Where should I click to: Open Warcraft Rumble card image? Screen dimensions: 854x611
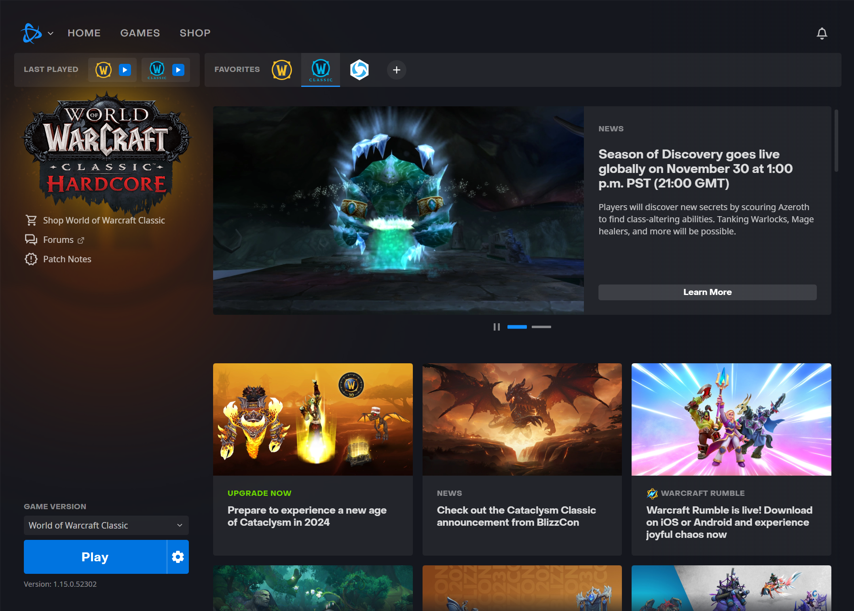click(731, 419)
